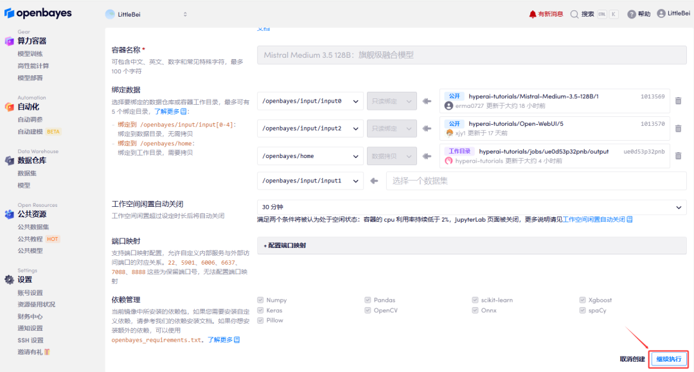
Task: Click the LittleBei workspace avatar icon
Action: tap(111, 14)
